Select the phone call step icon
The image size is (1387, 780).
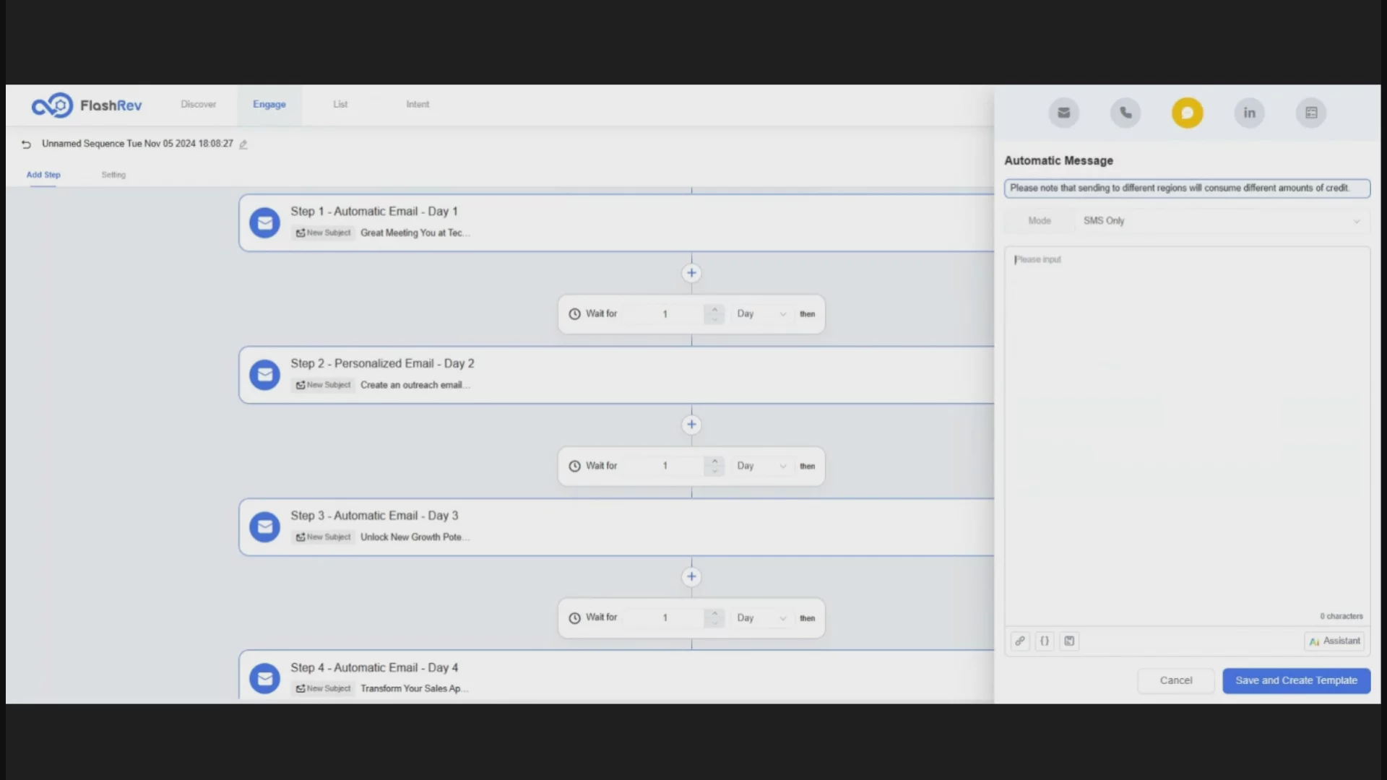tap(1125, 113)
